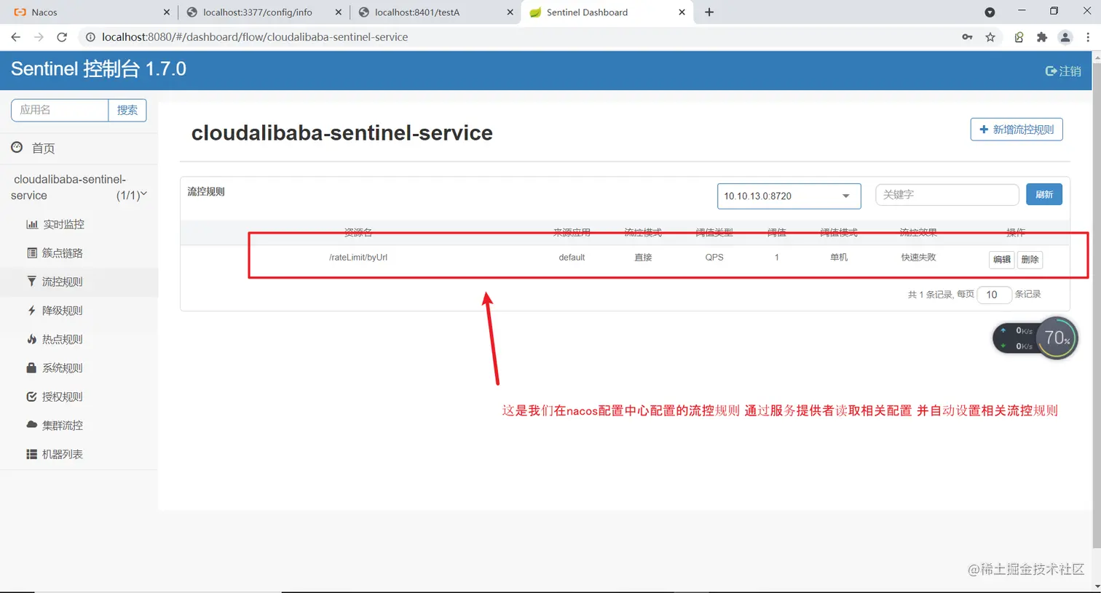The image size is (1101, 593).
Task: Click the 快速失败 flow effect cell
Action: [918, 258]
